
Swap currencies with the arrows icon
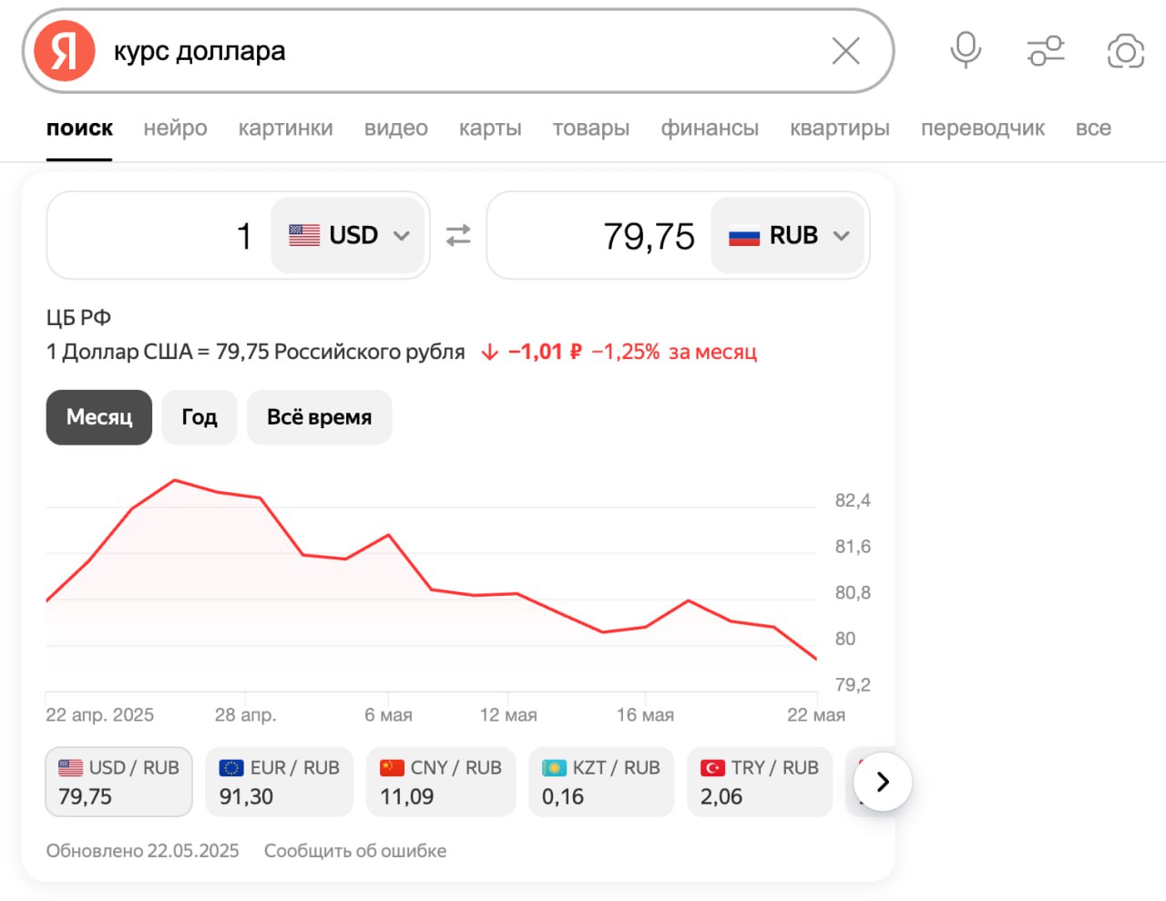click(x=458, y=235)
